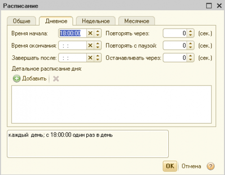Image resolution: width=225 pixels, height=175 pixels.
Task: Go to the Месячное tab
Action: tap(137, 21)
